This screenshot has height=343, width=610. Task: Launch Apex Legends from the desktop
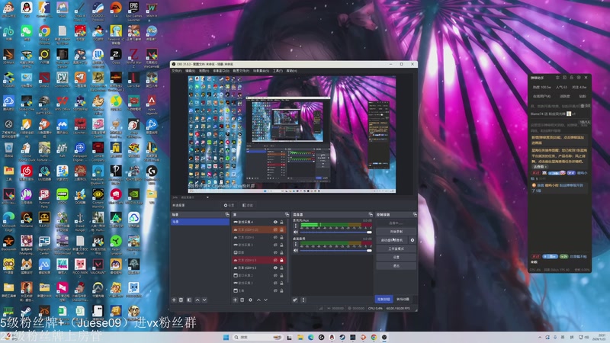tap(152, 104)
